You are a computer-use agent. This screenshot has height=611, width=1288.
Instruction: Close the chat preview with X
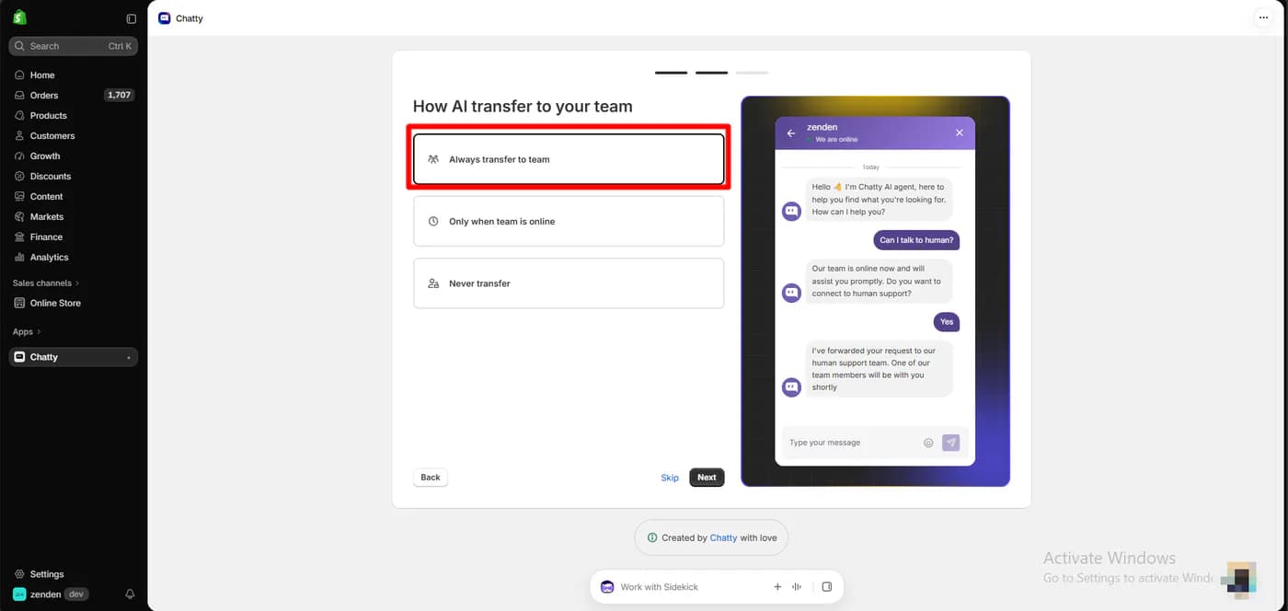[x=960, y=133]
